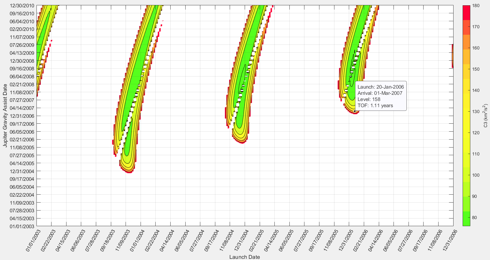
Task: Click y-axis tick label 09/17/2004
Action: point(22,179)
